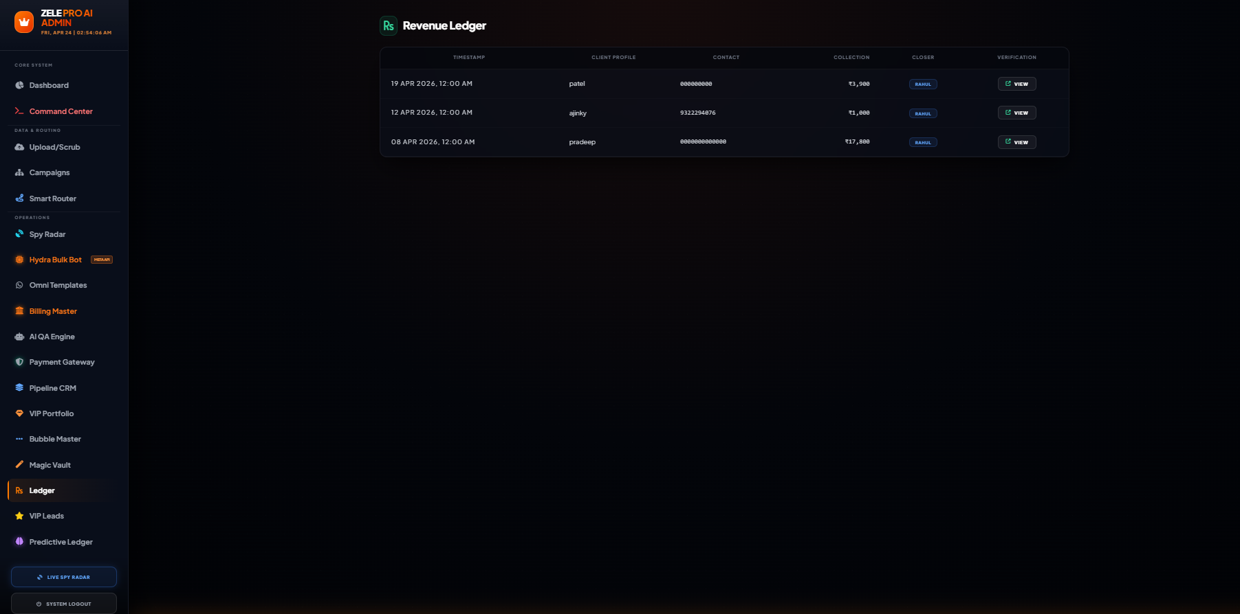Click the '08 APR 2026, 12:00 AM' timestamp
1240x614 pixels.
point(433,142)
